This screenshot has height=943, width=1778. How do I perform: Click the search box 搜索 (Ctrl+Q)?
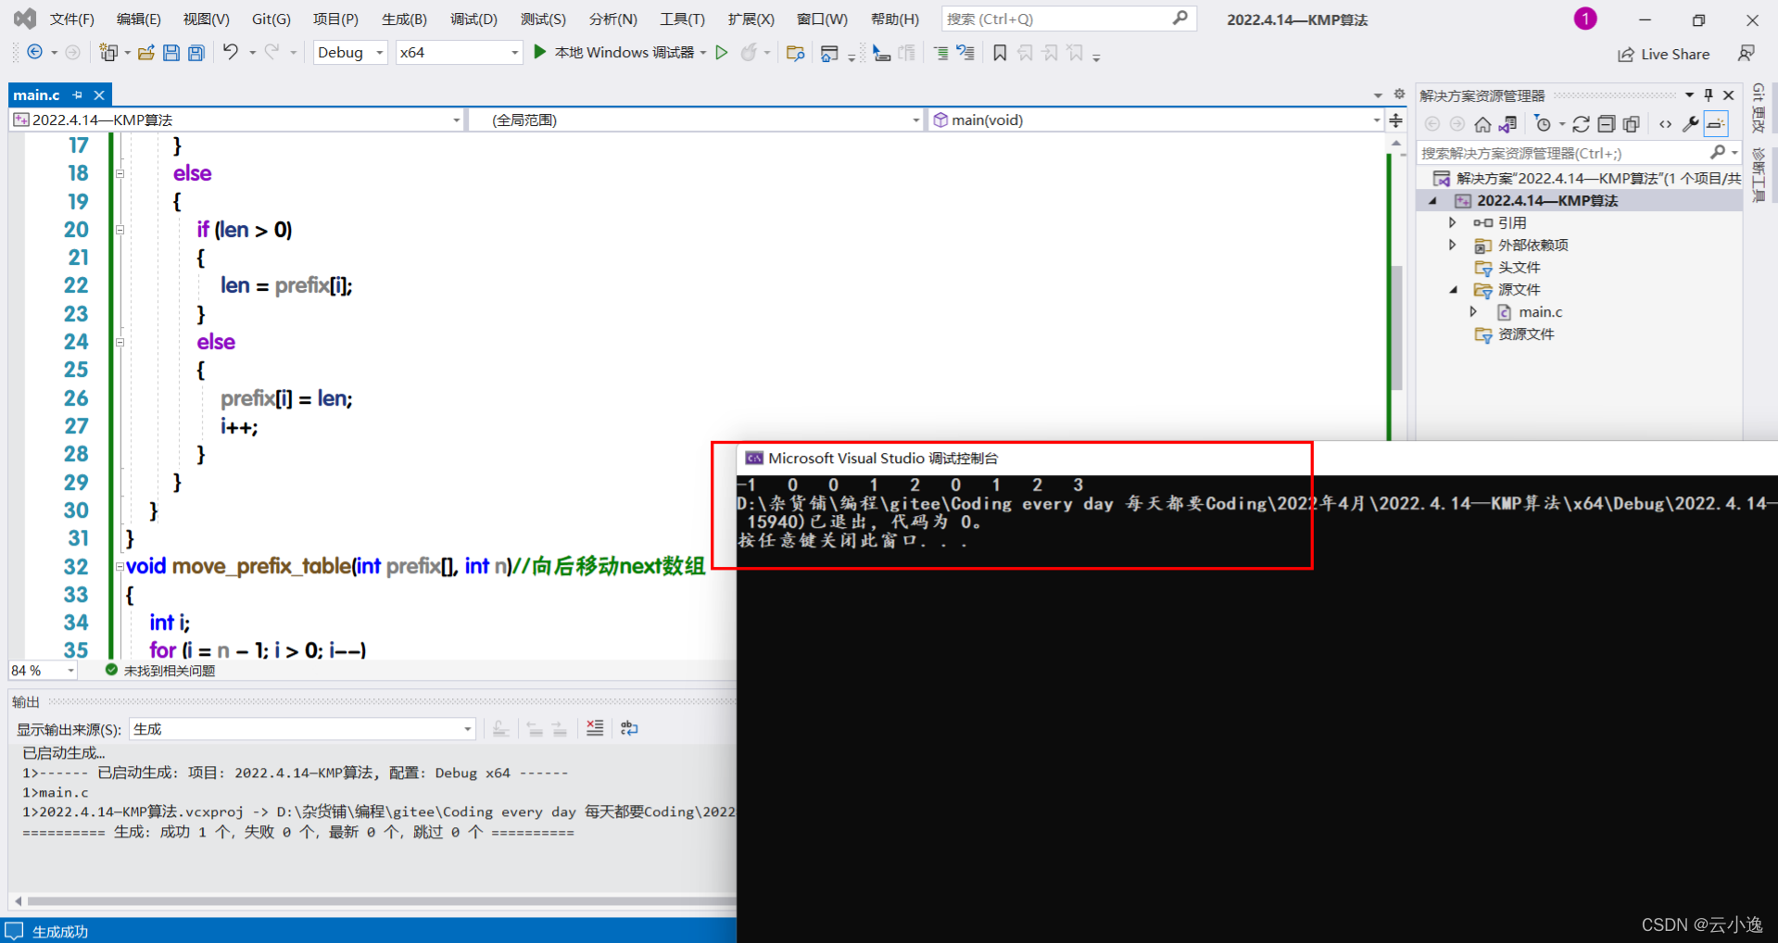pos(1068,19)
